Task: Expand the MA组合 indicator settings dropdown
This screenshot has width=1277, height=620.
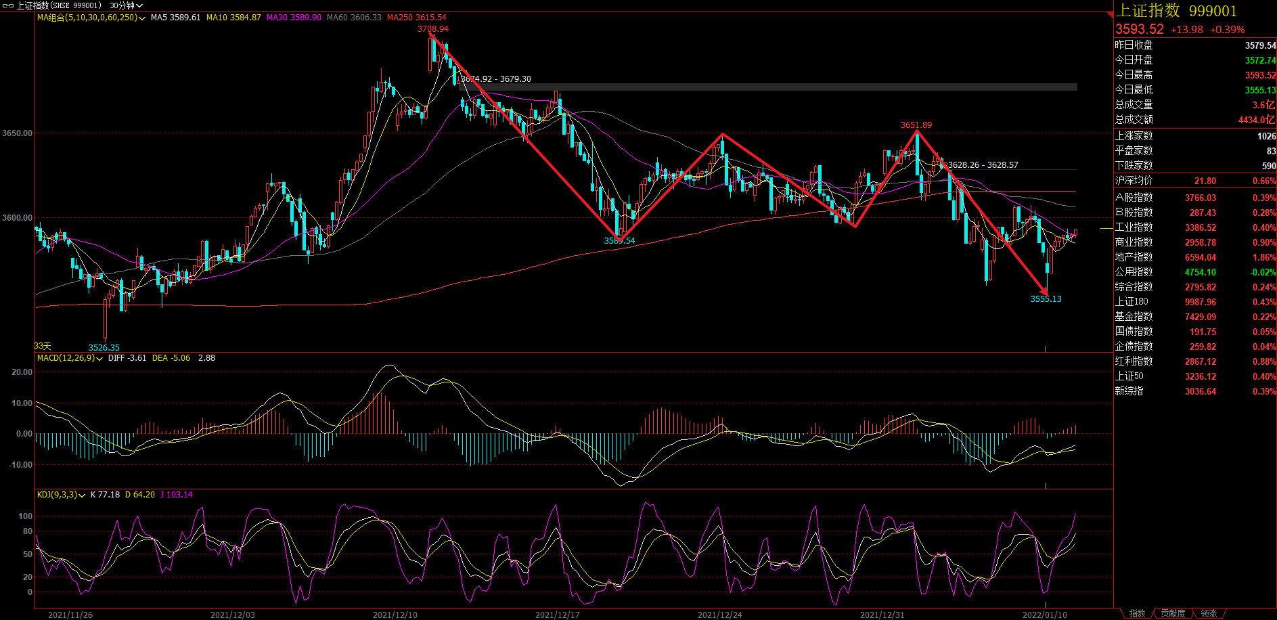Action: tap(141, 18)
